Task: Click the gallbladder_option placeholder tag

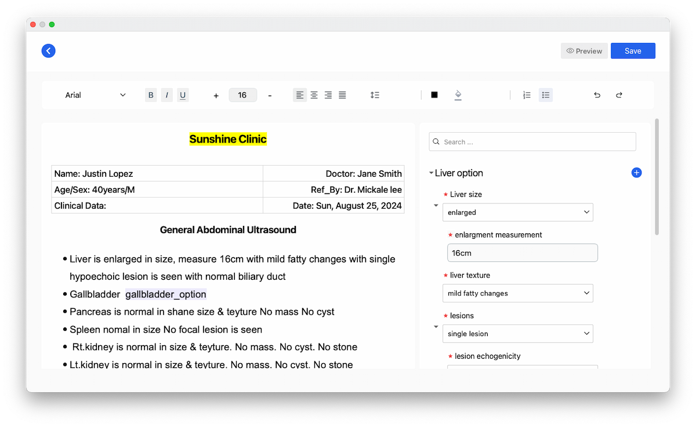Action: point(166,294)
